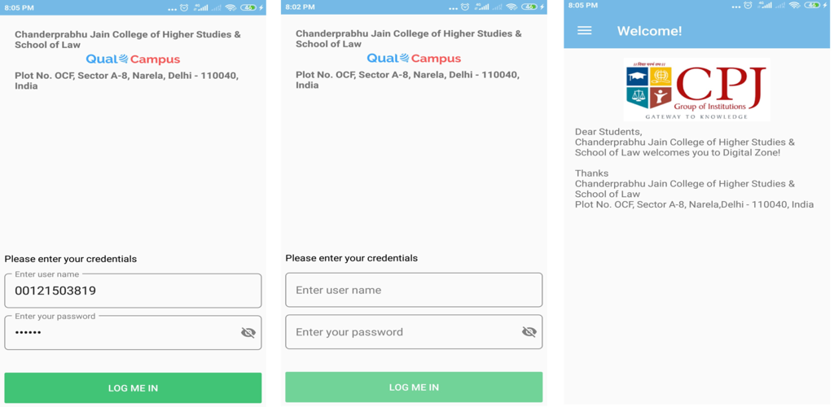Tap the Wi-Fi icon in the 8:02 PM status bar
This screenshot has height=407, width=834.
511,7
